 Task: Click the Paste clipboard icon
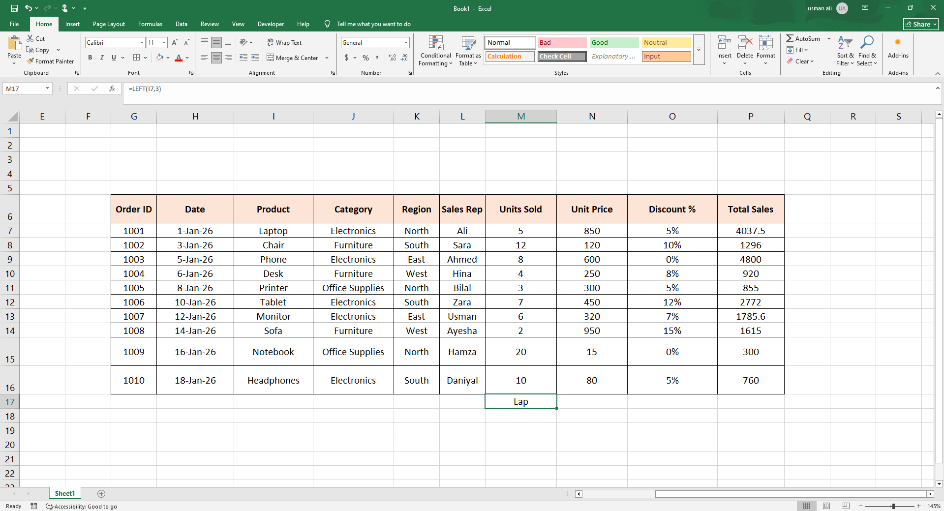click(x=14, y=43)
